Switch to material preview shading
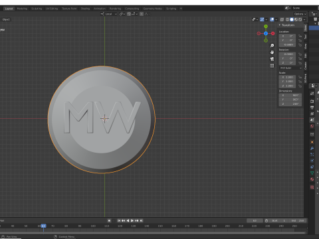Image resolution: width=319 pixels, height=239 pixels. click(x=296, y=19)
